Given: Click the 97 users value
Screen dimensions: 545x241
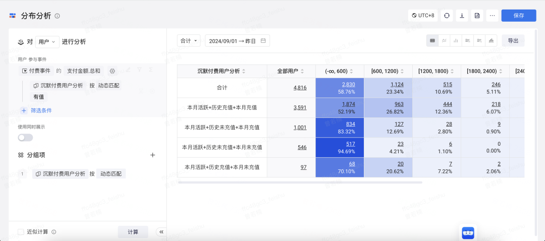Looking at the screenshot, I should coord(303,167).
